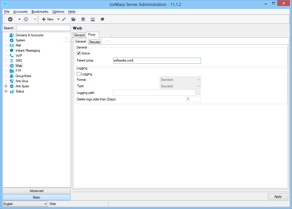Screen dimensions: 292x209
Task: Click the Apply button
Action: (x=278, y=197)
